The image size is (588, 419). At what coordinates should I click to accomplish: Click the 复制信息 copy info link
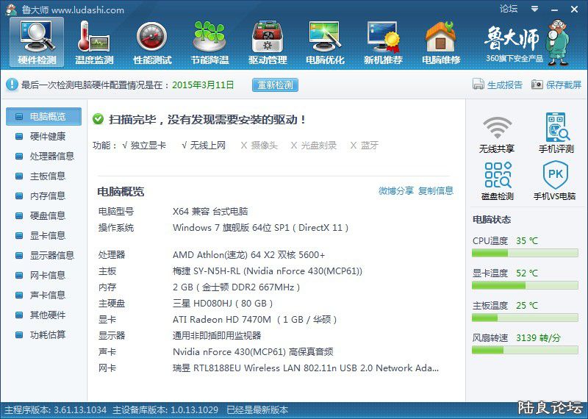tap(436, 191)
